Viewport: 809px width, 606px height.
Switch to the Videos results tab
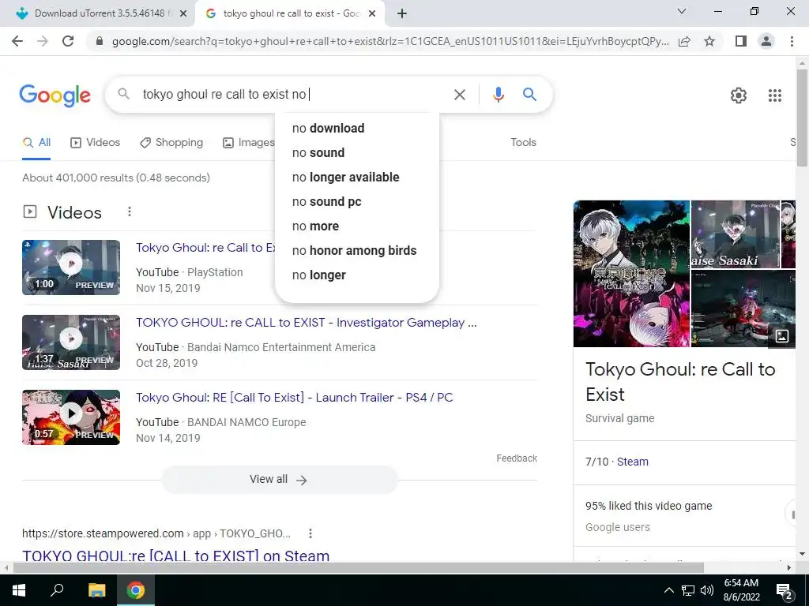pyautogui.click(x=95, y=143)
